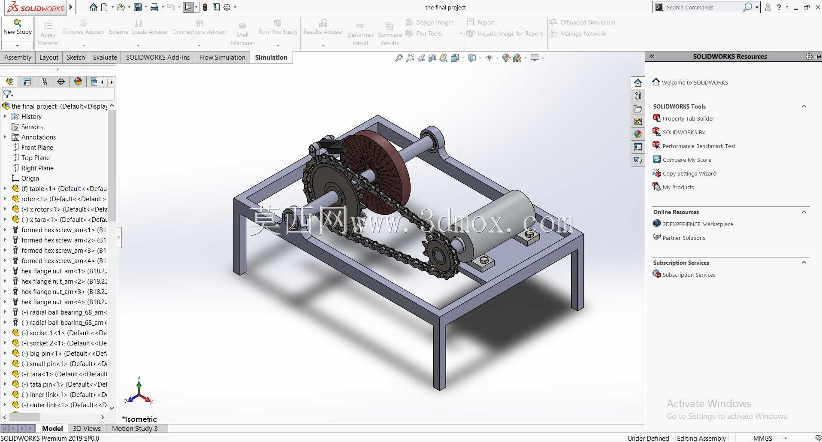Click the Zoom to Area icon
Screen dimensions: 822x442
pyautogui.click(x=410, y=58)
